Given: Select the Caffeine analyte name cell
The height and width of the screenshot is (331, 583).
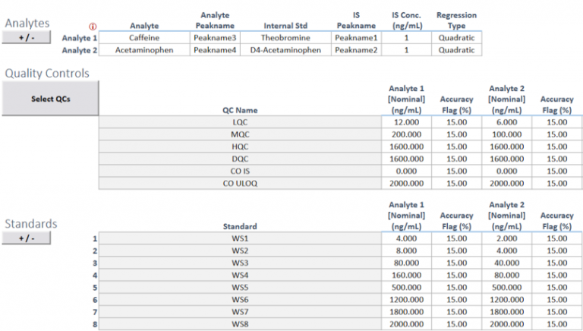Looking at the screenshot, I should 144,37.
